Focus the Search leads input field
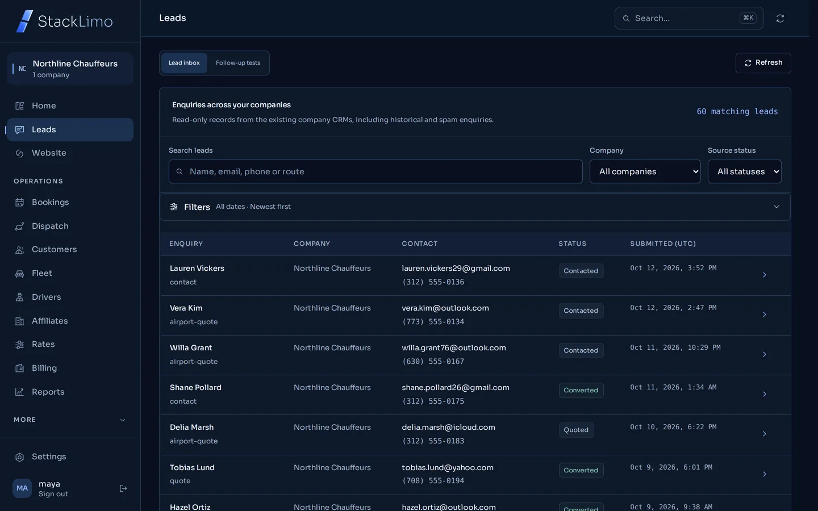 coord(375,171)
